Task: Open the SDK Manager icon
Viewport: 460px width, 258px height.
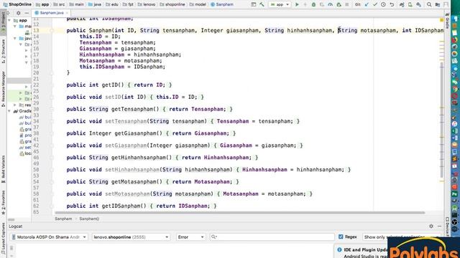Action: (418, 4)
